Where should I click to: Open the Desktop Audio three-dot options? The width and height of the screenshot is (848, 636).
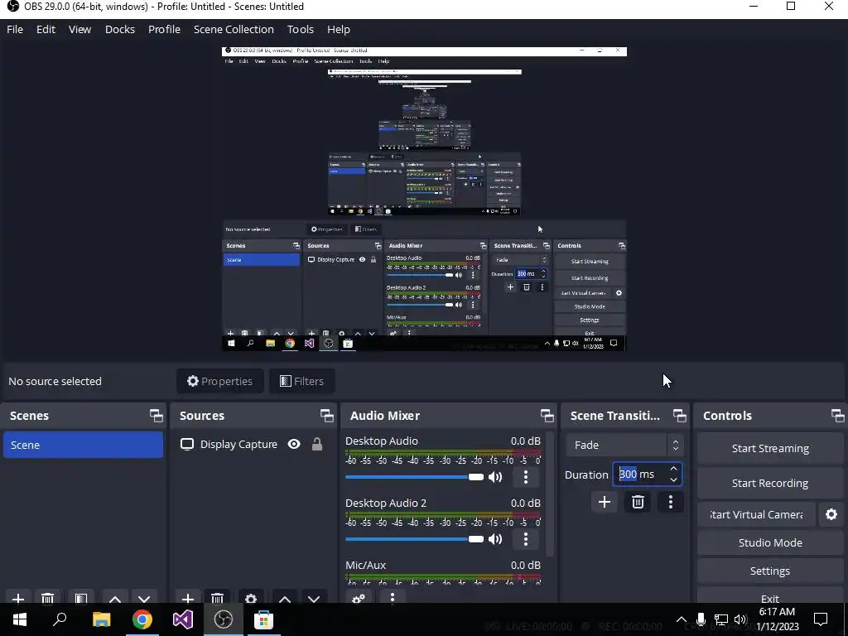click(x=526, y=477)
